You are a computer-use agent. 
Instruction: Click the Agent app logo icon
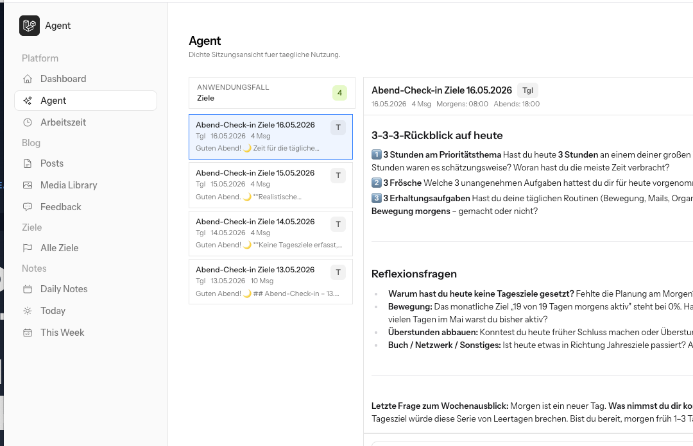tap(29, 26)
